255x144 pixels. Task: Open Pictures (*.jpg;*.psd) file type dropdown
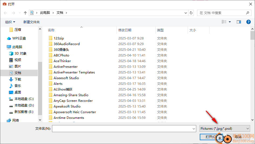click(x=225, y=129)
